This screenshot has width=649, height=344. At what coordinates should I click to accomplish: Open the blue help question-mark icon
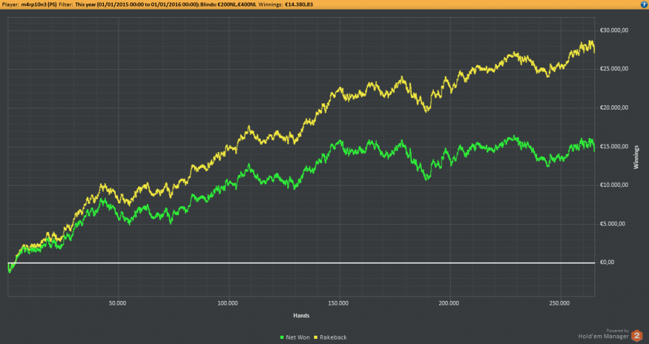point(645,4)
